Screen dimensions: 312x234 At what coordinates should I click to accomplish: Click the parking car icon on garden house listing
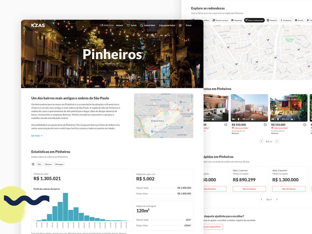pyautogui.click(x=292, y=119)
